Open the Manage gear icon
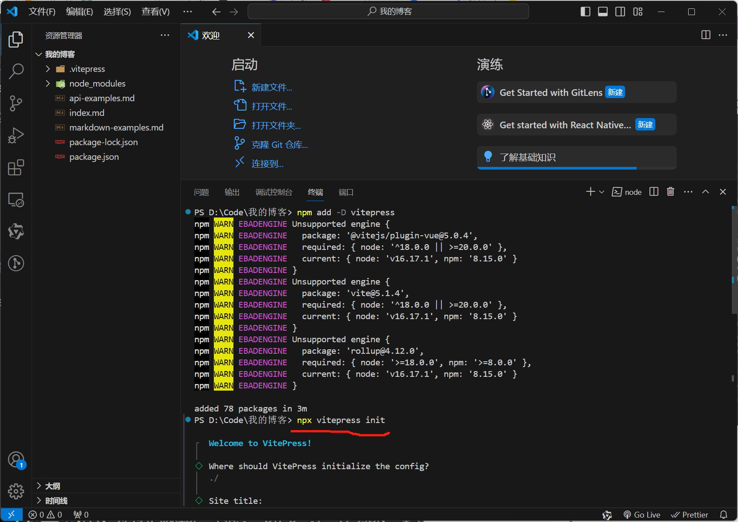This screenshot has width=738, height=522. click(x=16, y=491)
